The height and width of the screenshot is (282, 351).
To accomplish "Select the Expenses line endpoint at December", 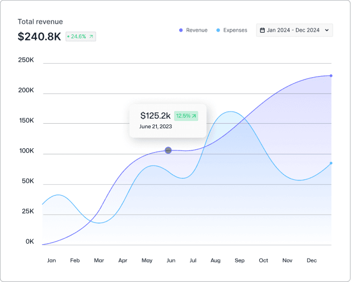I will coord(331,163).
